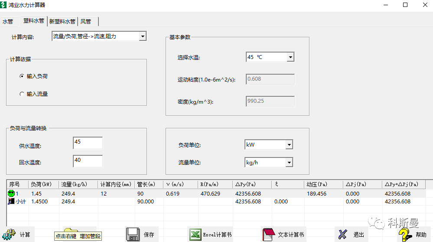Open the 风管 tab
Viewport: 433px width, 242px height.
point(86,21)
